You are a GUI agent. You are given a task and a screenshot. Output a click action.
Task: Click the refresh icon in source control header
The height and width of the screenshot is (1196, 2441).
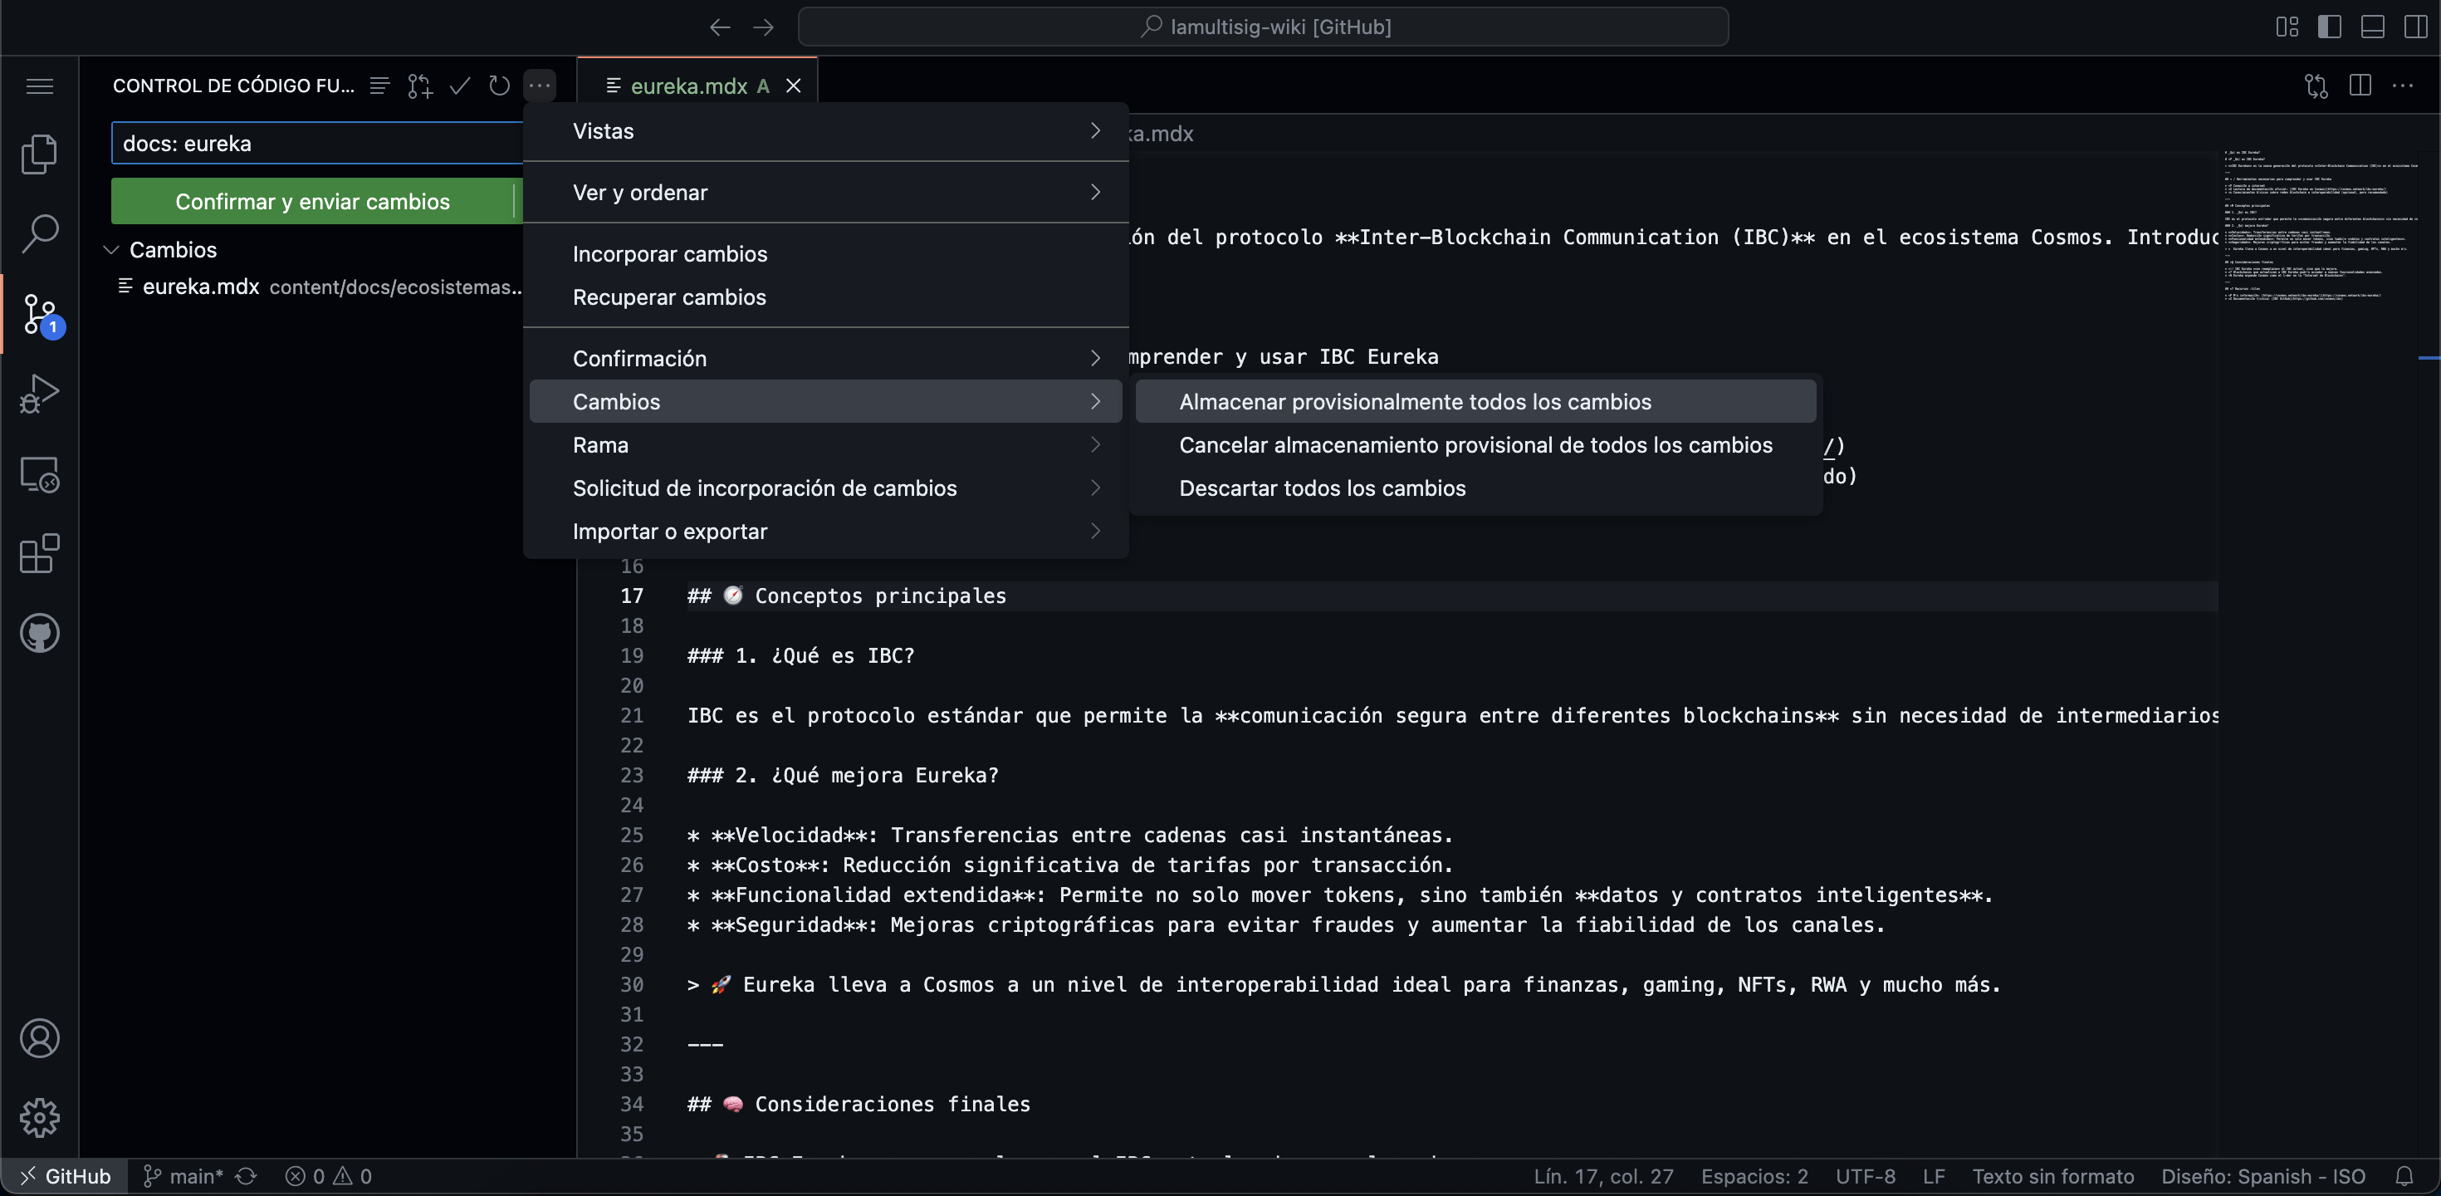click(499, 86)
